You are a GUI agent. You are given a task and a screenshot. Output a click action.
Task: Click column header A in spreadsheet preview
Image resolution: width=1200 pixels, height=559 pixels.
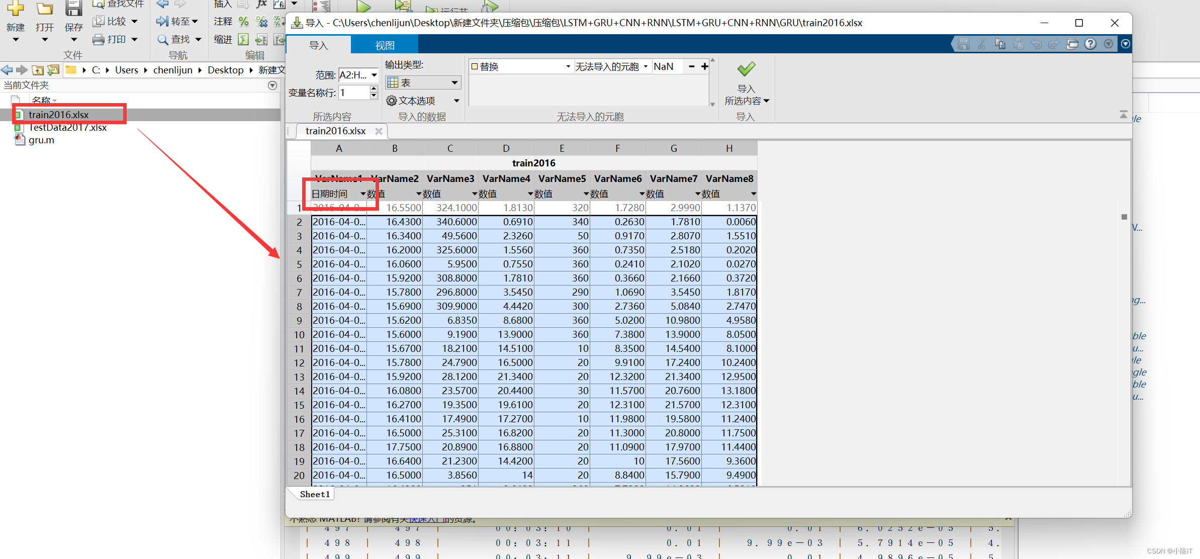point(339,148)
